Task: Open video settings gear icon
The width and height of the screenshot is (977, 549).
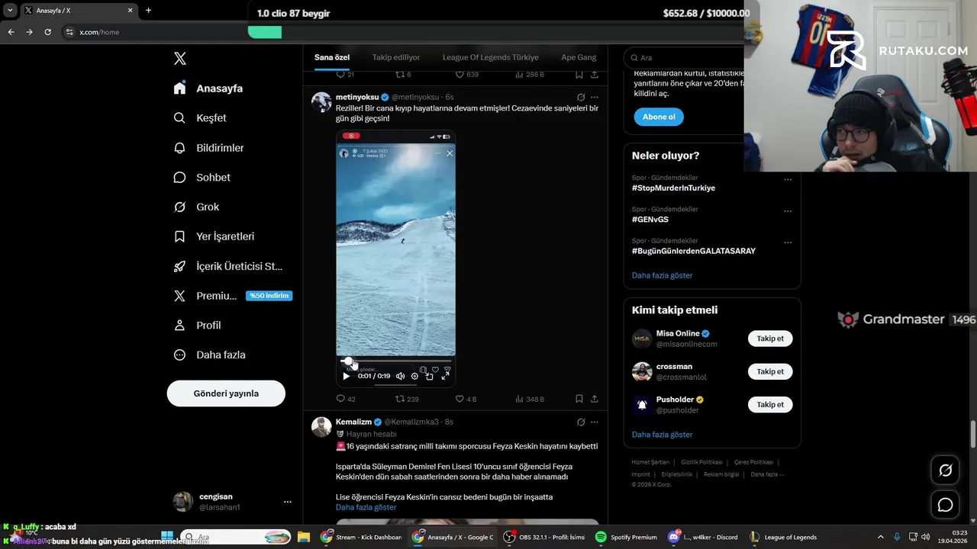Action: point(415,376)
